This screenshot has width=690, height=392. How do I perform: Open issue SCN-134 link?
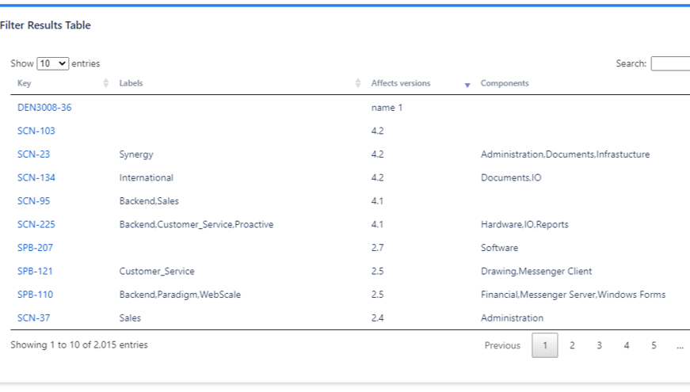[36, 177]
